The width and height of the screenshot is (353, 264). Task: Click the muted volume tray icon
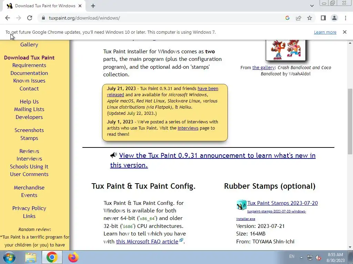coord(318,258)
